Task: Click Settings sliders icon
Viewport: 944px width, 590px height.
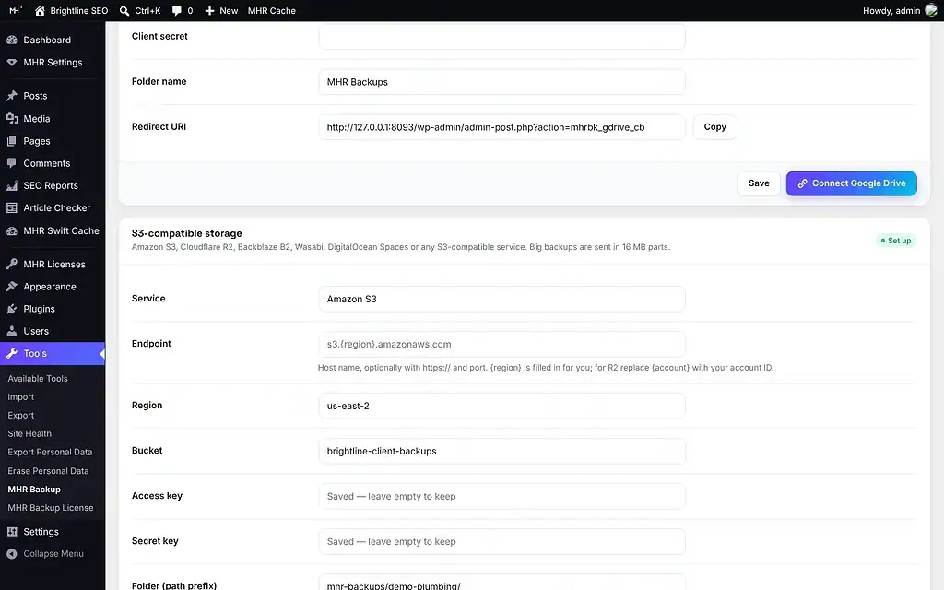Action: coord(11,532)
